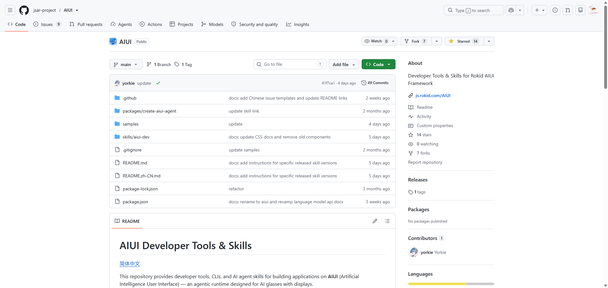Image resolution: width=608 pixels, height=288 pixels.
Task: Toggle the Starred button
Action: coord(464,41)
